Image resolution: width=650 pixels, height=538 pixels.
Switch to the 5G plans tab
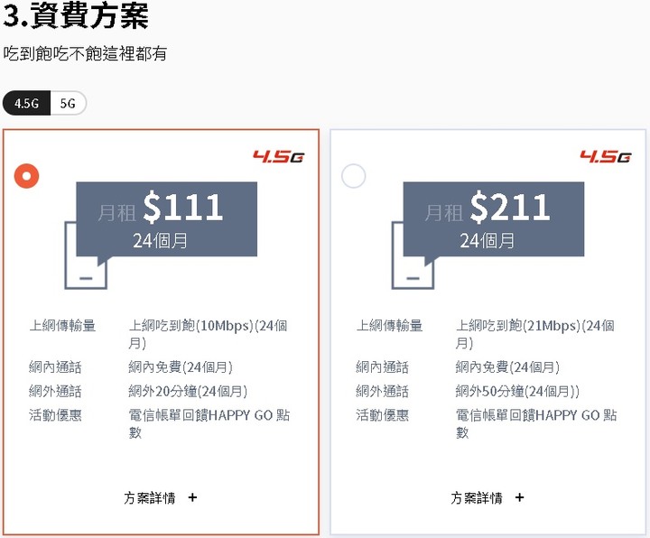pyautogui.click(x=68, y=103)
